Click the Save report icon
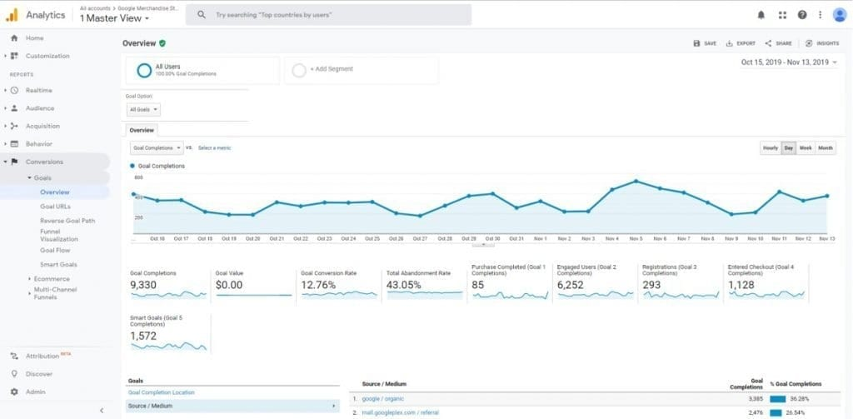The width and height of the screenshot is (853, 419). click(x=696, y=43)
